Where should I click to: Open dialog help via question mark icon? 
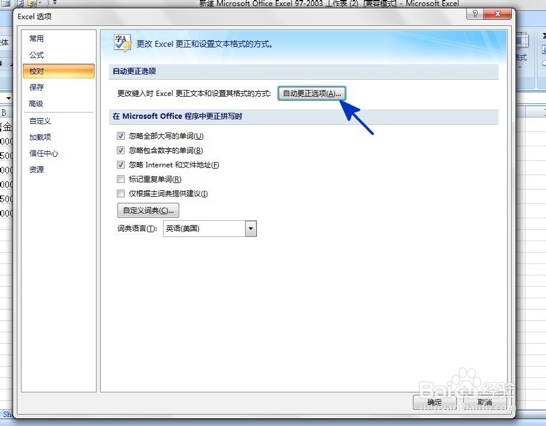[475, 14]
